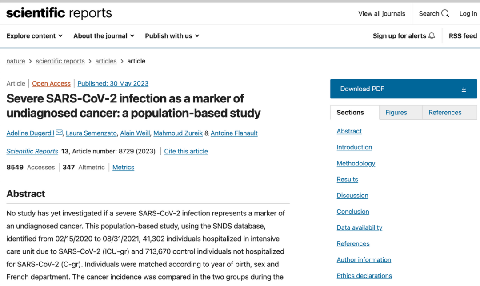Screen dimensions: 480x286
Task: Click the alerts bell icon
Action: pos(432,36)
